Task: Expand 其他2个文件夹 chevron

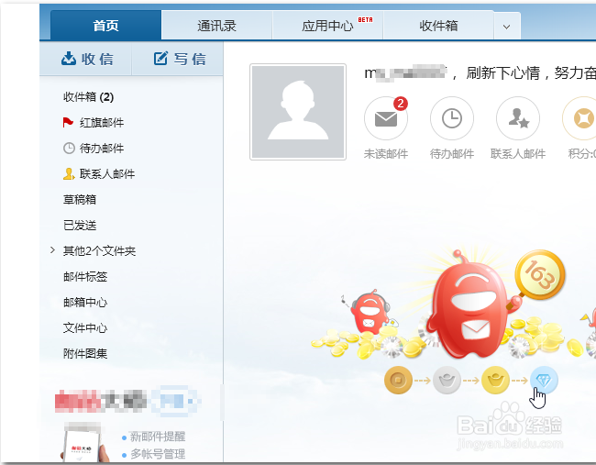Action: pyautogui.click(x=53, y=250)
